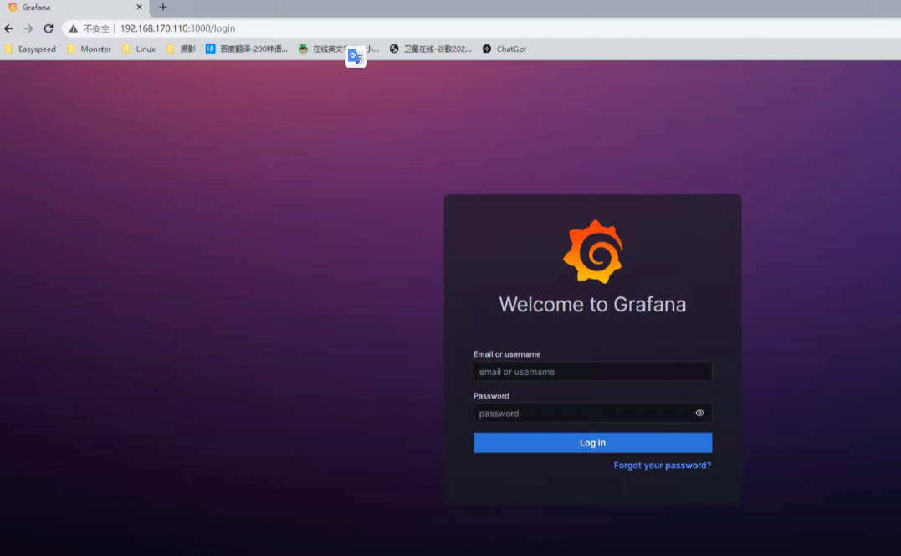
Task: Click the browser forward arrow
Action: [28, 28]
